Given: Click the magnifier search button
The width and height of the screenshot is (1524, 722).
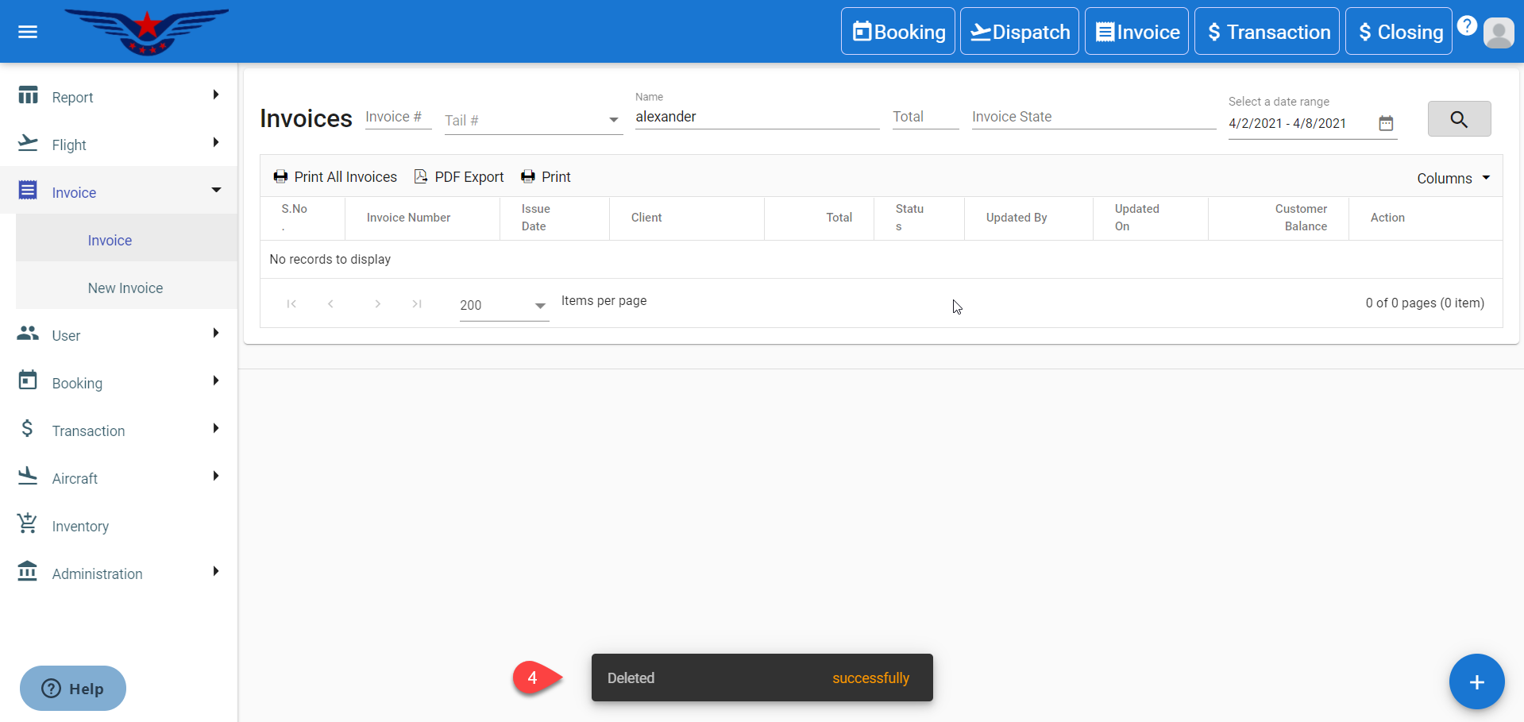Looking at the screenshot, I should pyautogui.click(x=1458, y=119).
